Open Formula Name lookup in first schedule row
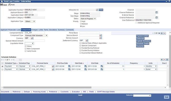Image resolution: width=171 pixels, height=101 pixels. click(53, 66)
